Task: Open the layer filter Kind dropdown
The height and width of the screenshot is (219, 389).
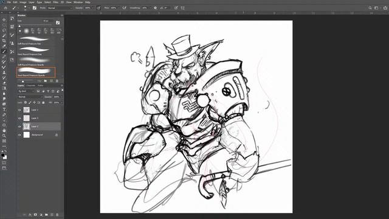Action: point(26,91)
